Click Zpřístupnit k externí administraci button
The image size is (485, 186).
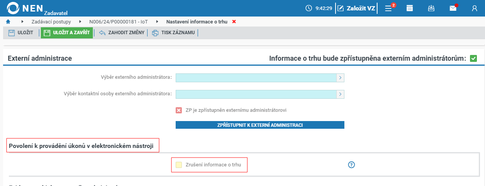pos(260,125)
